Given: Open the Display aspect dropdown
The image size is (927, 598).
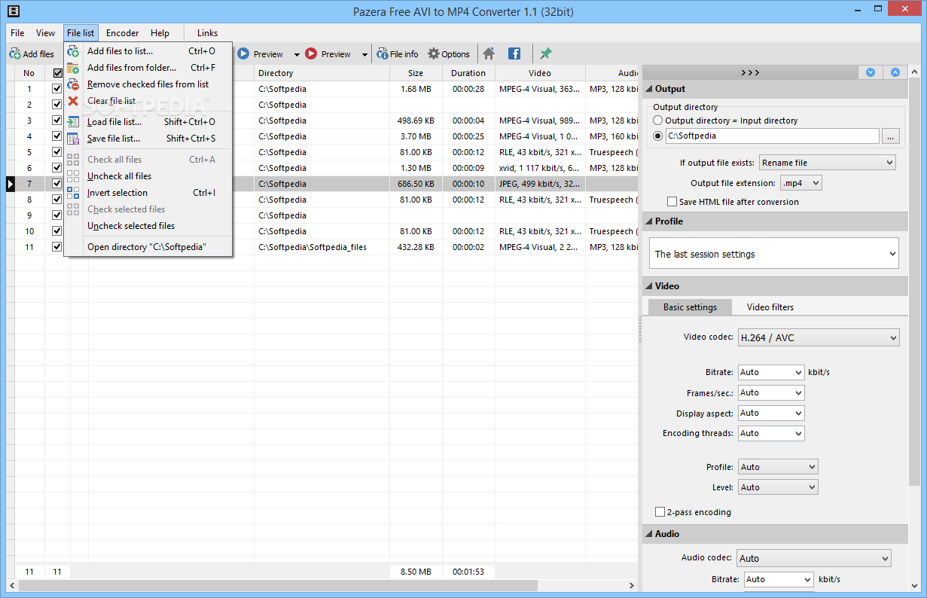Looking at the screenshot, I should tap(771, 413).
